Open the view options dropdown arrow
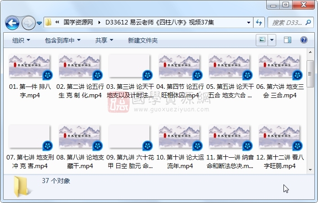Image resolution: width=318 pixels, height=203 pixels. coord(272,40)
